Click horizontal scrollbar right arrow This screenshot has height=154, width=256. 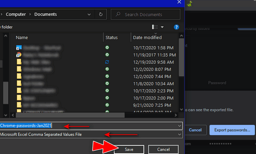176,115
